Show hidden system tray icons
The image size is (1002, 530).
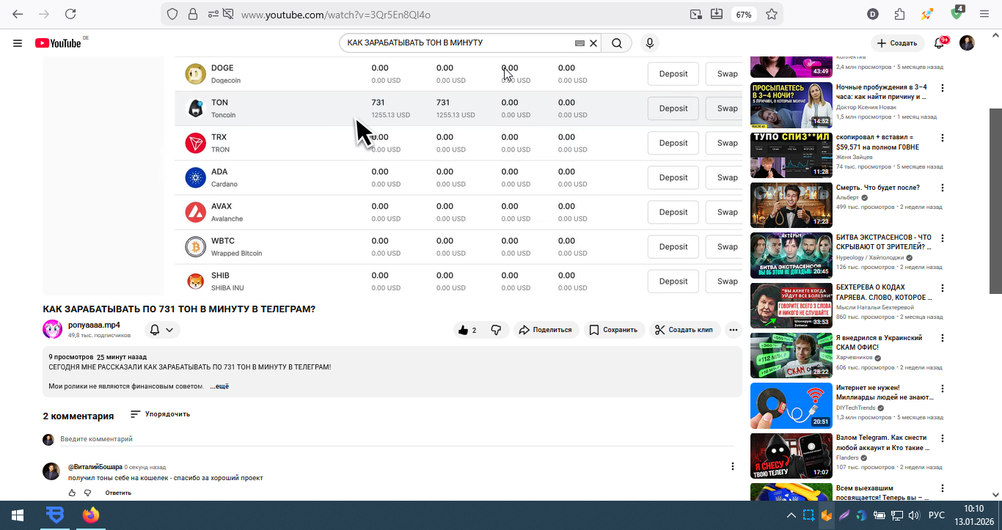791,515
